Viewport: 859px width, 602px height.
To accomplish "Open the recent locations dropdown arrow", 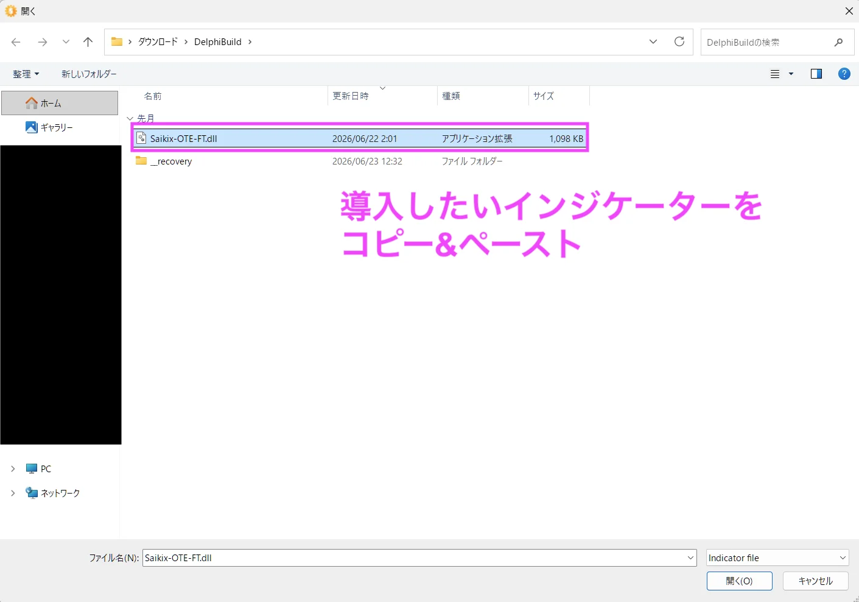I will tap(66, 42).
